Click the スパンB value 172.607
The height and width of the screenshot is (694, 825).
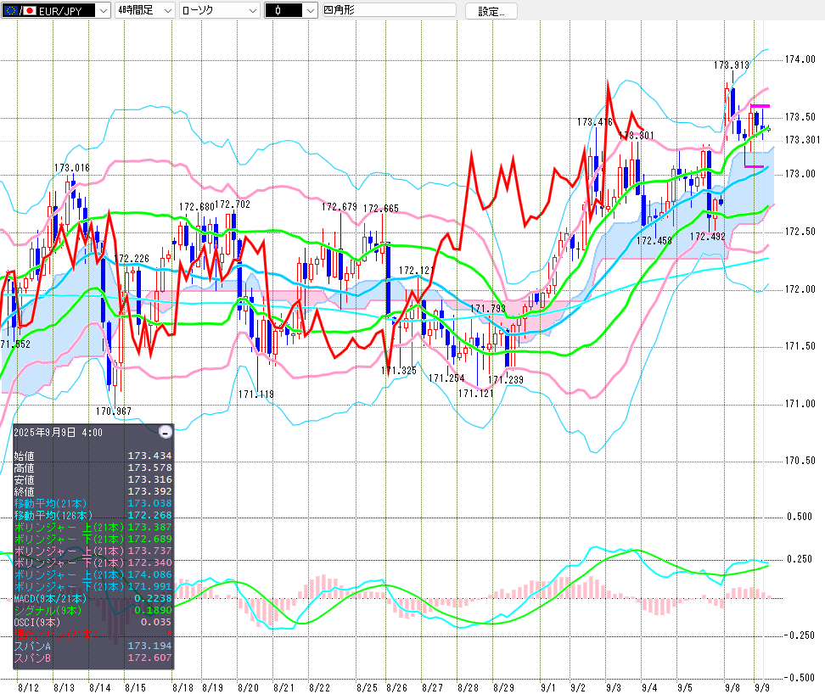(x=150, y=658)
